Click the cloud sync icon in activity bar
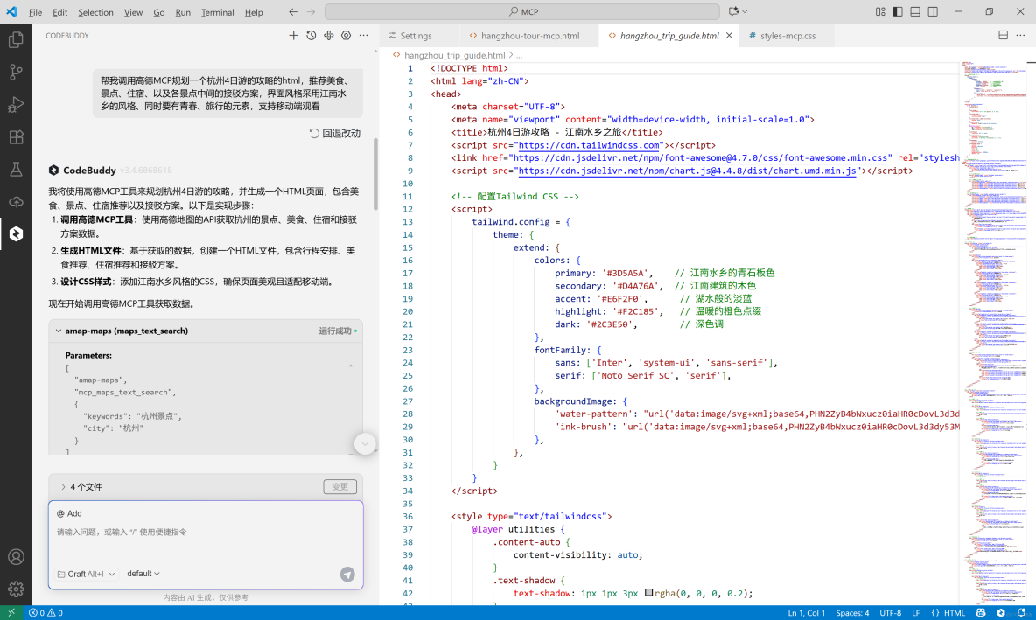The image size is (1036, 620). coord(16,203)
